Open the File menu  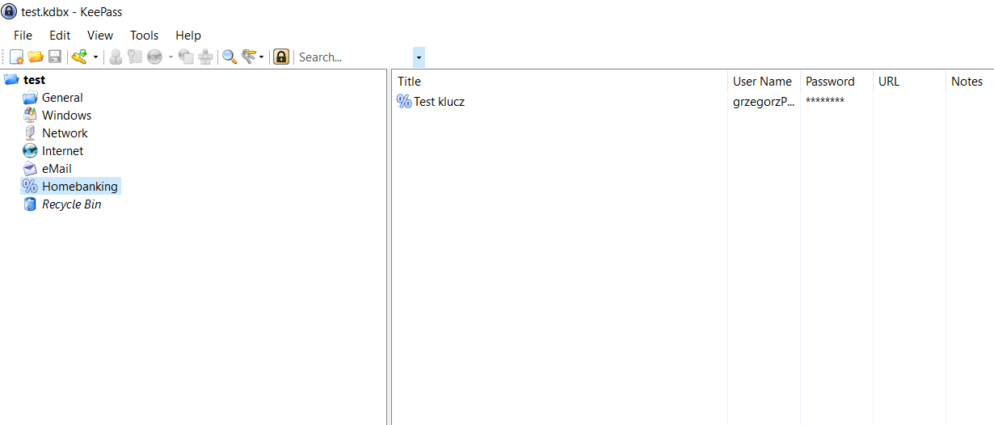(x=23, y=36)
